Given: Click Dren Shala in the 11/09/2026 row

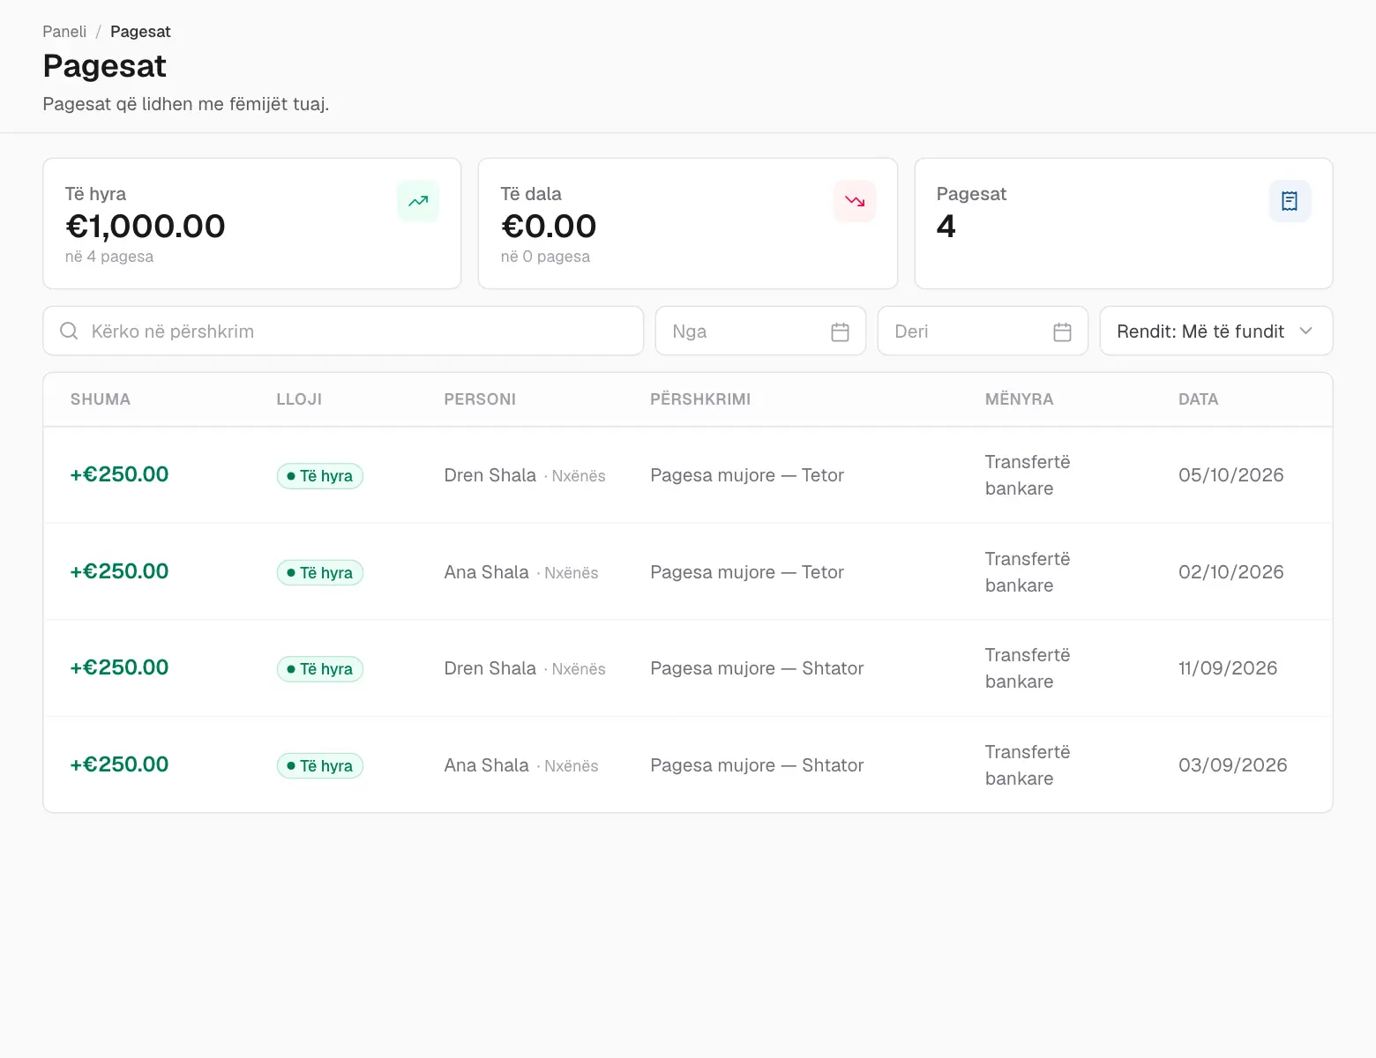Looking at the screenshot, I should (490, 668).
